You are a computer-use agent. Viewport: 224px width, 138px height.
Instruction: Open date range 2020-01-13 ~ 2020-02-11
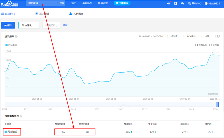[151, 36]
